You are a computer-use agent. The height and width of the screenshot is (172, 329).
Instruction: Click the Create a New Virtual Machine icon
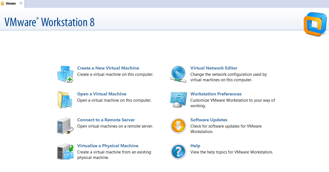65,74
